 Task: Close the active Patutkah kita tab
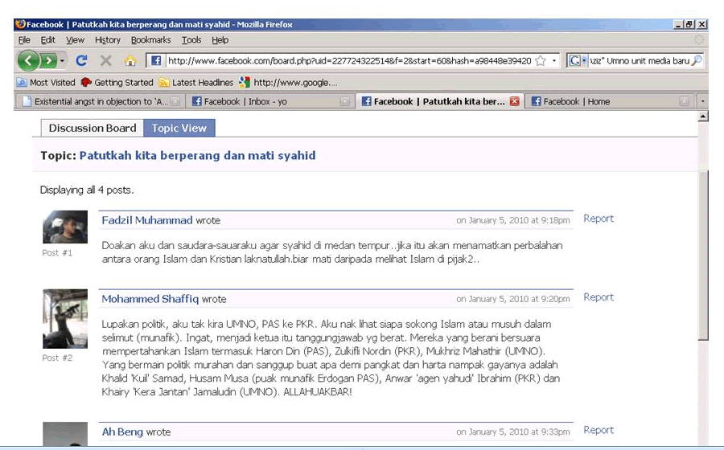(514, 101)
